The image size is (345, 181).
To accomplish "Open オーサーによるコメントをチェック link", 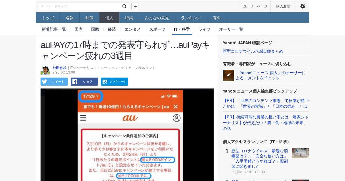I will click(271, 75).
